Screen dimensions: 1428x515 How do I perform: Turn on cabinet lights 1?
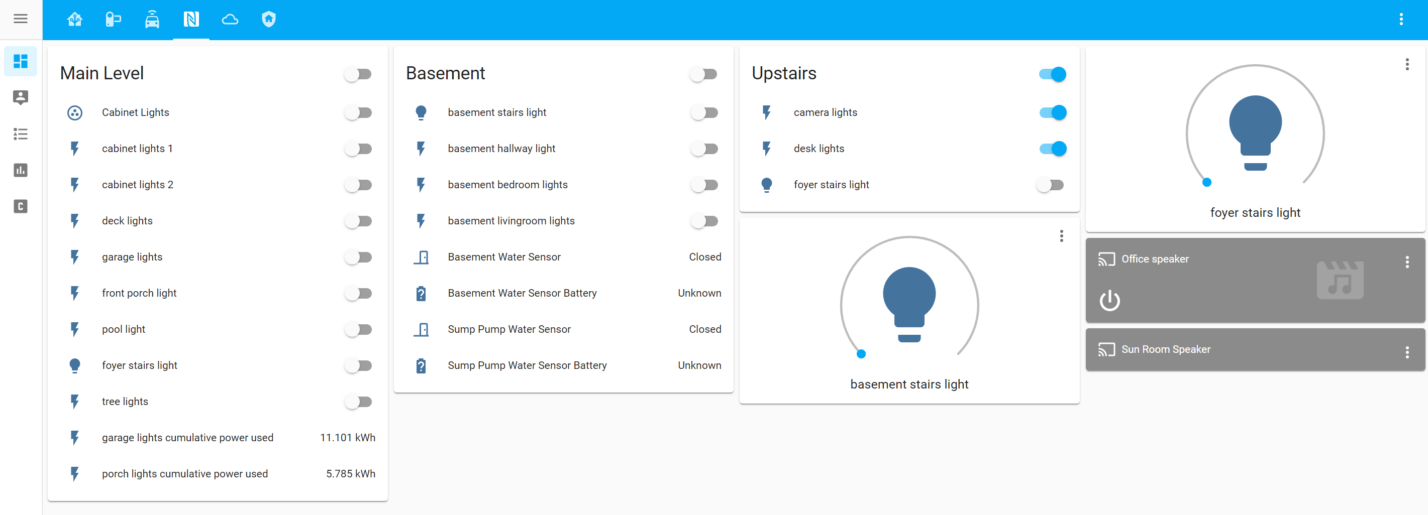(358, 149)
